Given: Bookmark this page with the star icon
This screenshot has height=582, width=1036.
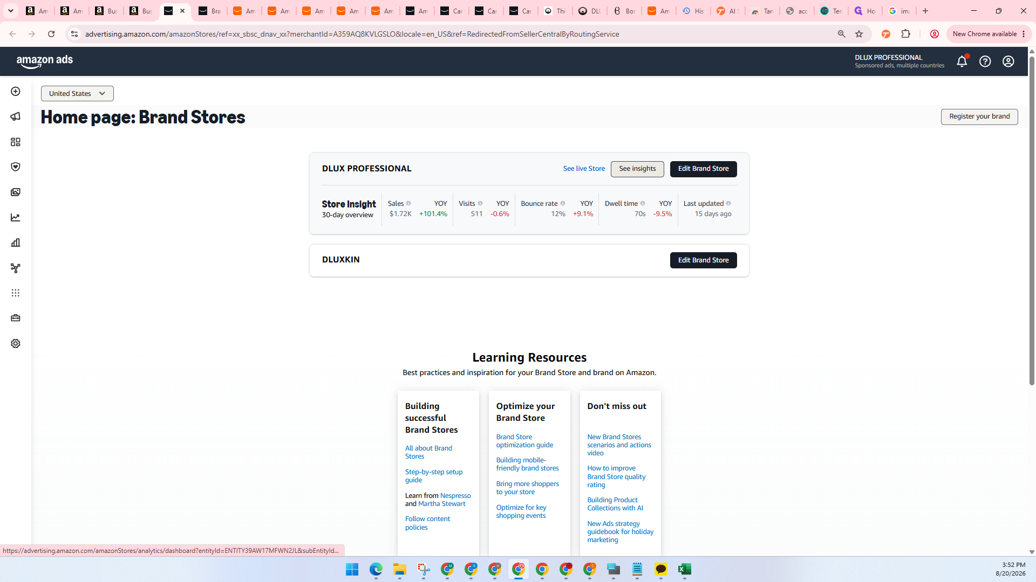Looking at the screenshot, I should click(859, 34).
